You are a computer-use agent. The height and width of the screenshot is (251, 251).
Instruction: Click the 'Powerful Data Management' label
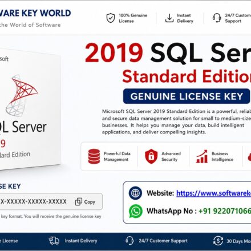117,156
